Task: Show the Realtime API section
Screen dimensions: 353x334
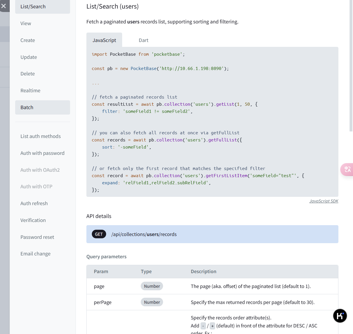Action: [x=30, y=91]
